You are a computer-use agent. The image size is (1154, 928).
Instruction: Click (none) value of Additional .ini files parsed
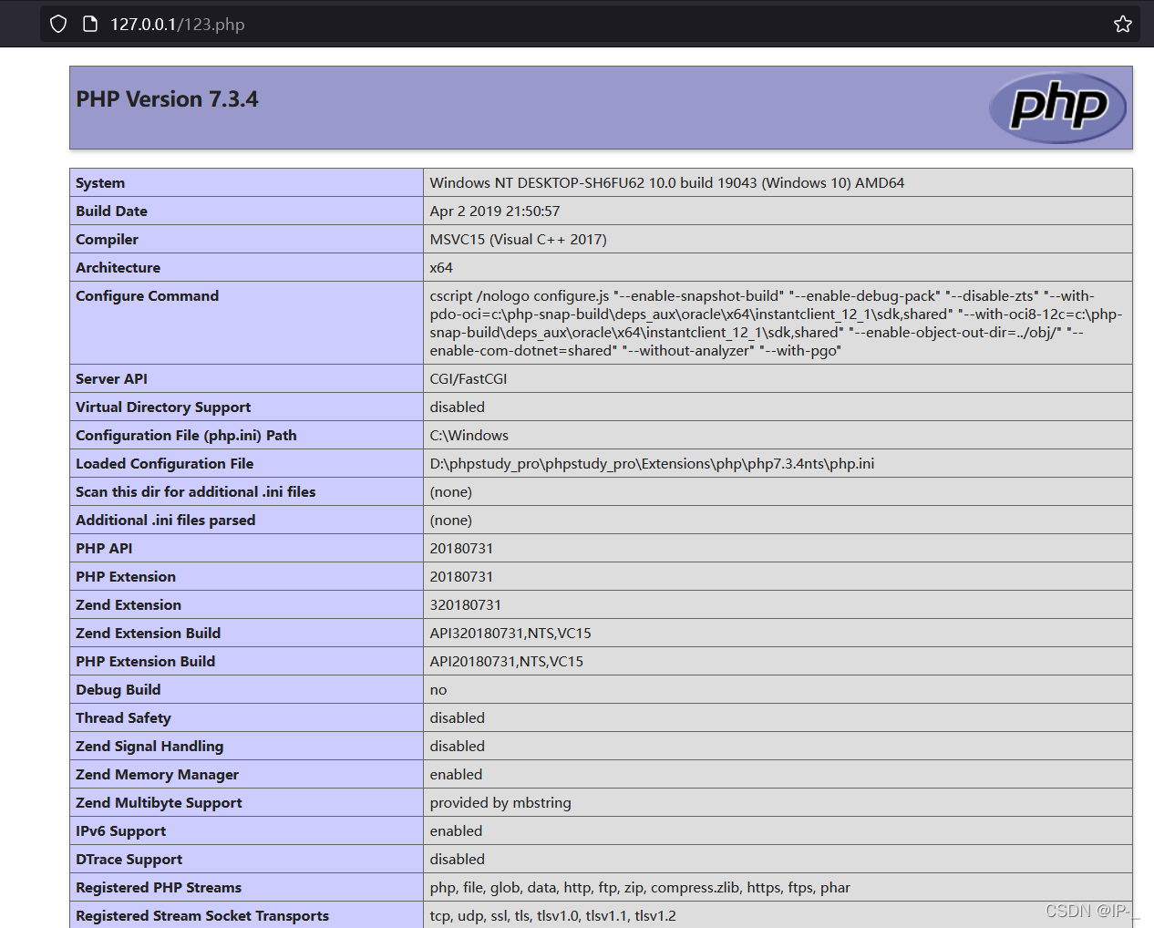(x=451, y=521)
